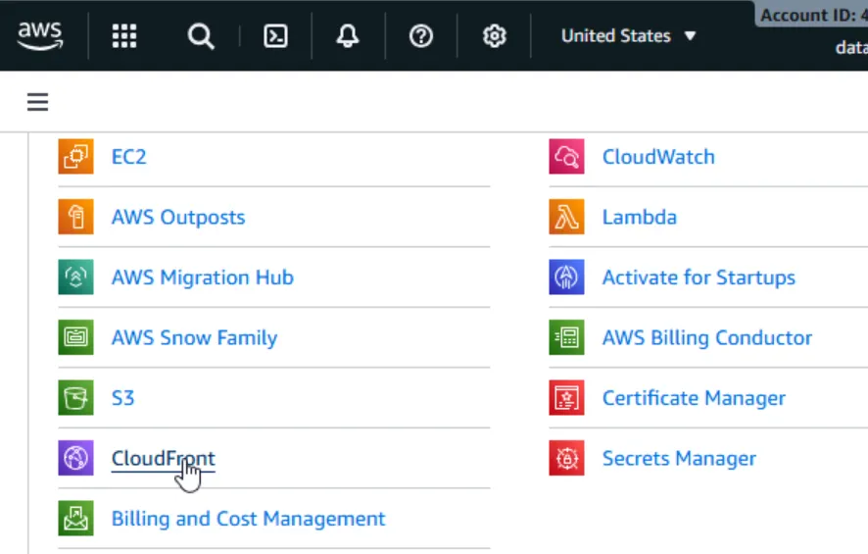Click the Account ID label
This screenshot has width=868, height=554.
(x=813, y=15)
